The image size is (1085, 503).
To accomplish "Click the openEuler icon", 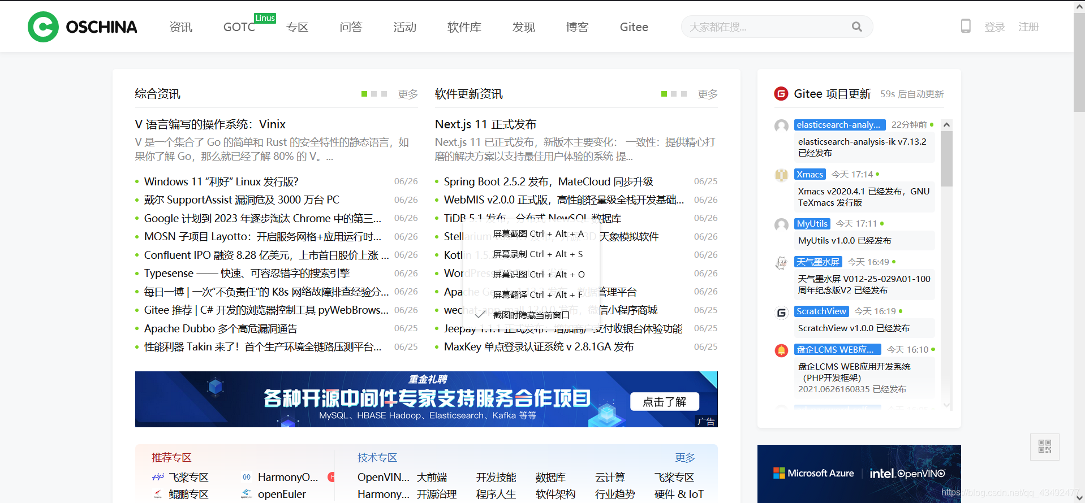I will click(x=247, y=495).
